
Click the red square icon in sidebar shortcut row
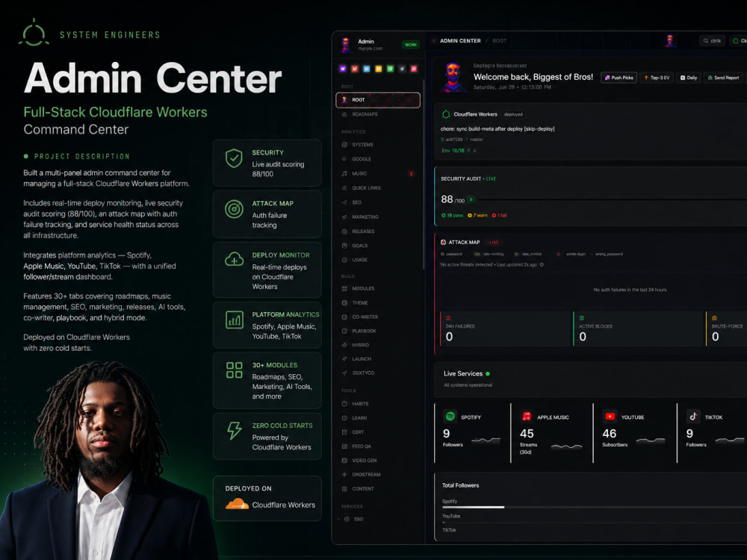tap(354, 69)
